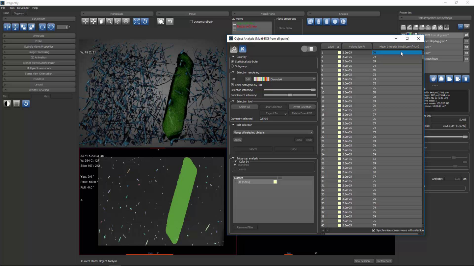474x266 pixels.
Task: Click the fit-to-view expand arrows icon
Action: pos(137,22)
